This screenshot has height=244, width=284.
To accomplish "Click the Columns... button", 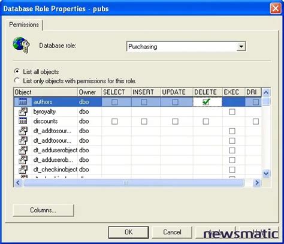I will pyautogui.click(x=43, y=210).
